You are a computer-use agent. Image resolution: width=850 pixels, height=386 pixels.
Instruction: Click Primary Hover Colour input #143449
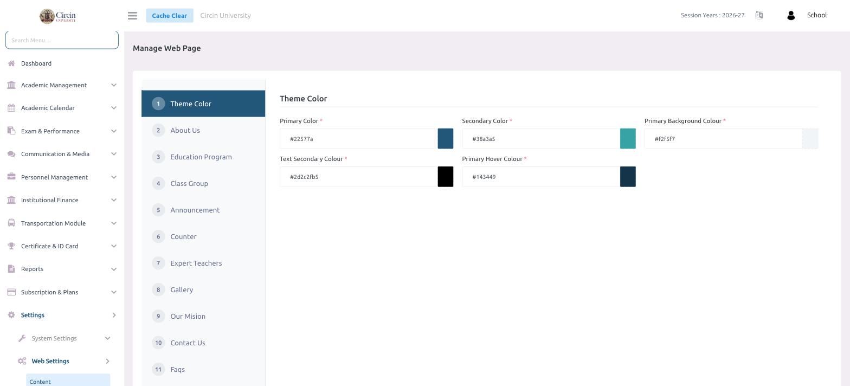[x=541, y=177]
